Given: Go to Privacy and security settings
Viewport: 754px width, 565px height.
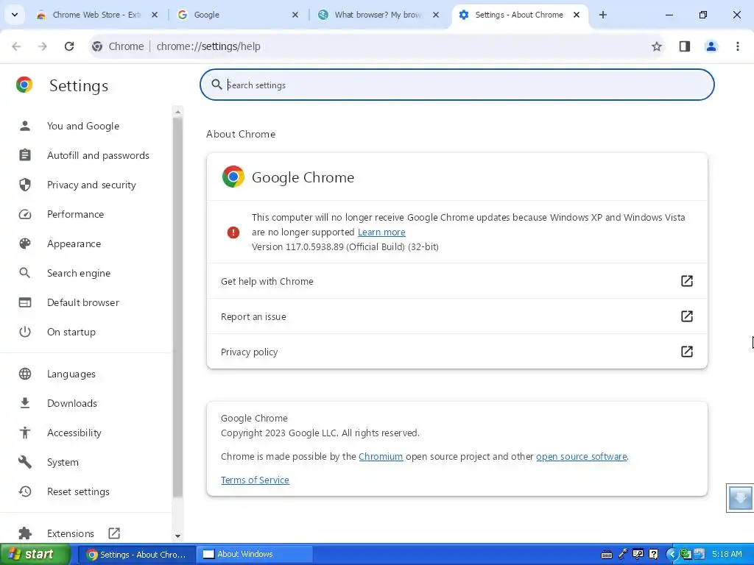Looking at the screenshot, I should pyautogui.click(x=91, y=185).
